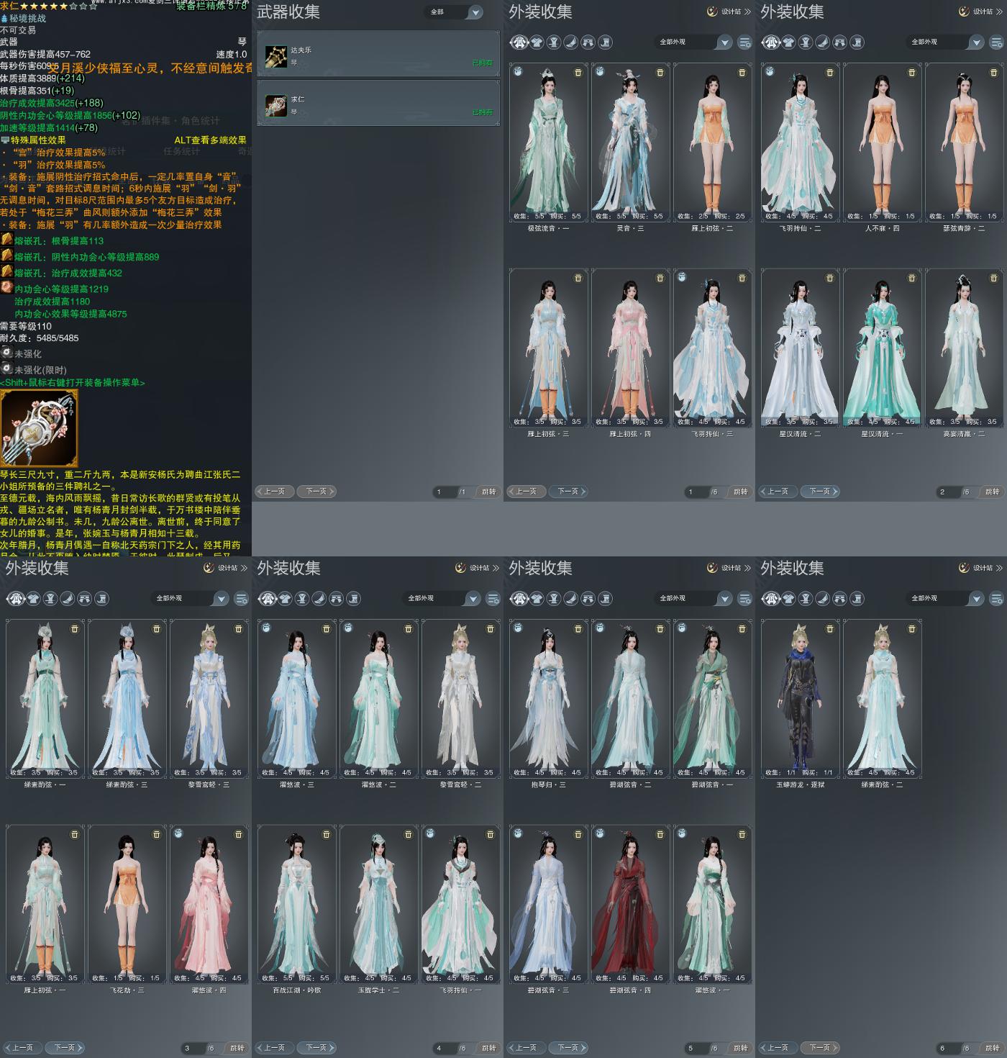Click the blue badge icon on 灵音·三 card
Screen dimensions: 1007x1058
tap(600, 72)
